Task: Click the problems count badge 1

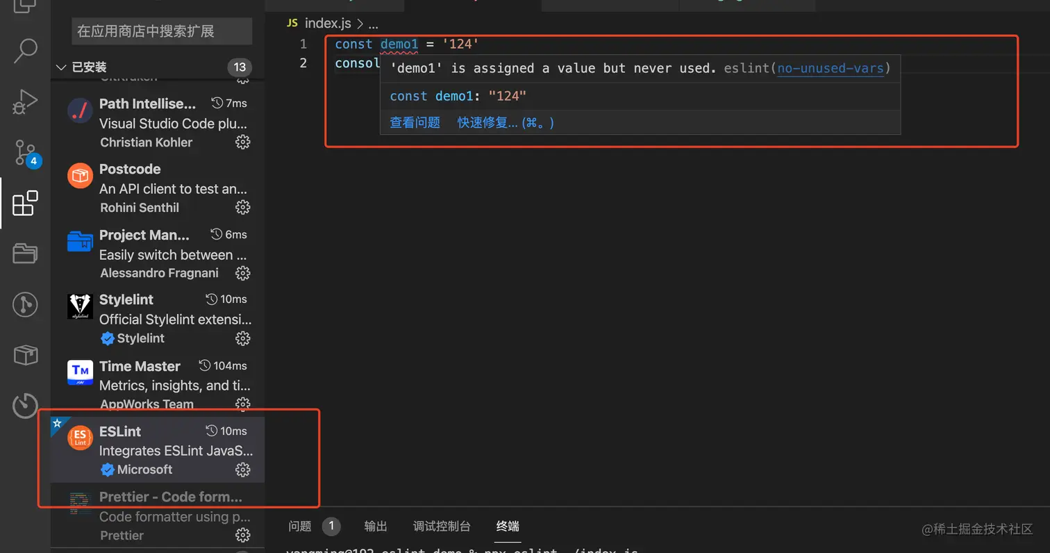Action: [x=331, y=526]
